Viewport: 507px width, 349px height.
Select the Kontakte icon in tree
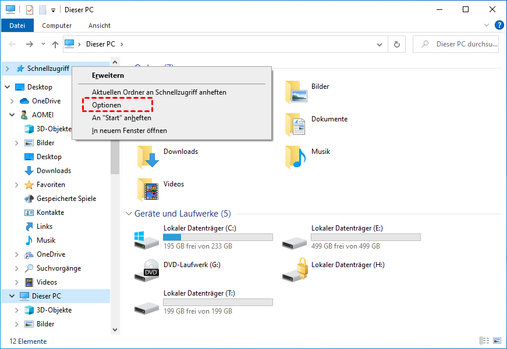[x=29, y=213]
